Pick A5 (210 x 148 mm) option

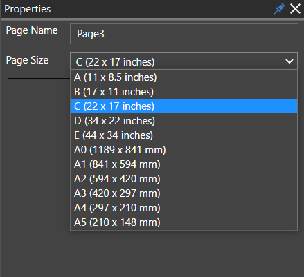184,222
